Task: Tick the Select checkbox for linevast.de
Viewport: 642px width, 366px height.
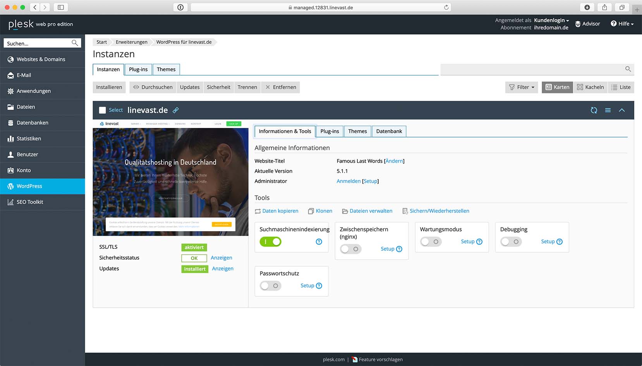Action: coord(103,110)
